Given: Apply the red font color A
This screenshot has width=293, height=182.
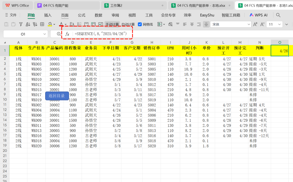Looking at the screenshot, I should coord(61,24).
